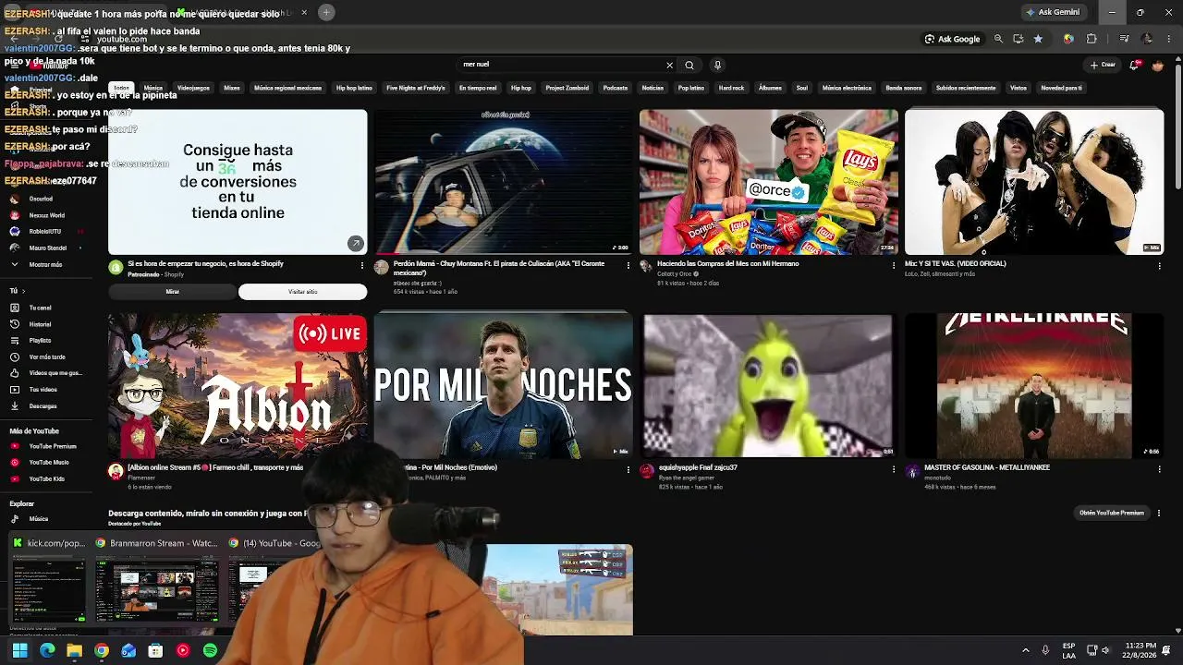Play the MASTER OF GASOLINA Metalliyankee thumbnail
The image size is (1183, 665).
1034,386
